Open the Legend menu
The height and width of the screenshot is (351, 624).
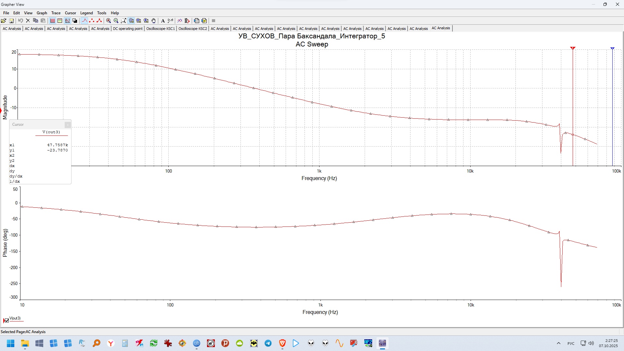coord(86,13)
